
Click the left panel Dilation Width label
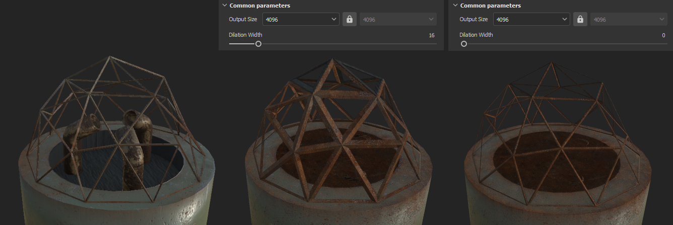(x=245, y=35)
